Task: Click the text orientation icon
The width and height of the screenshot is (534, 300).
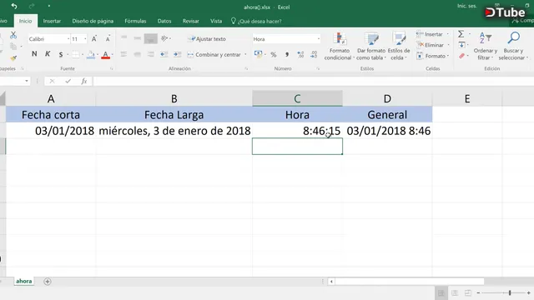Action: click(x=165, y=38)
